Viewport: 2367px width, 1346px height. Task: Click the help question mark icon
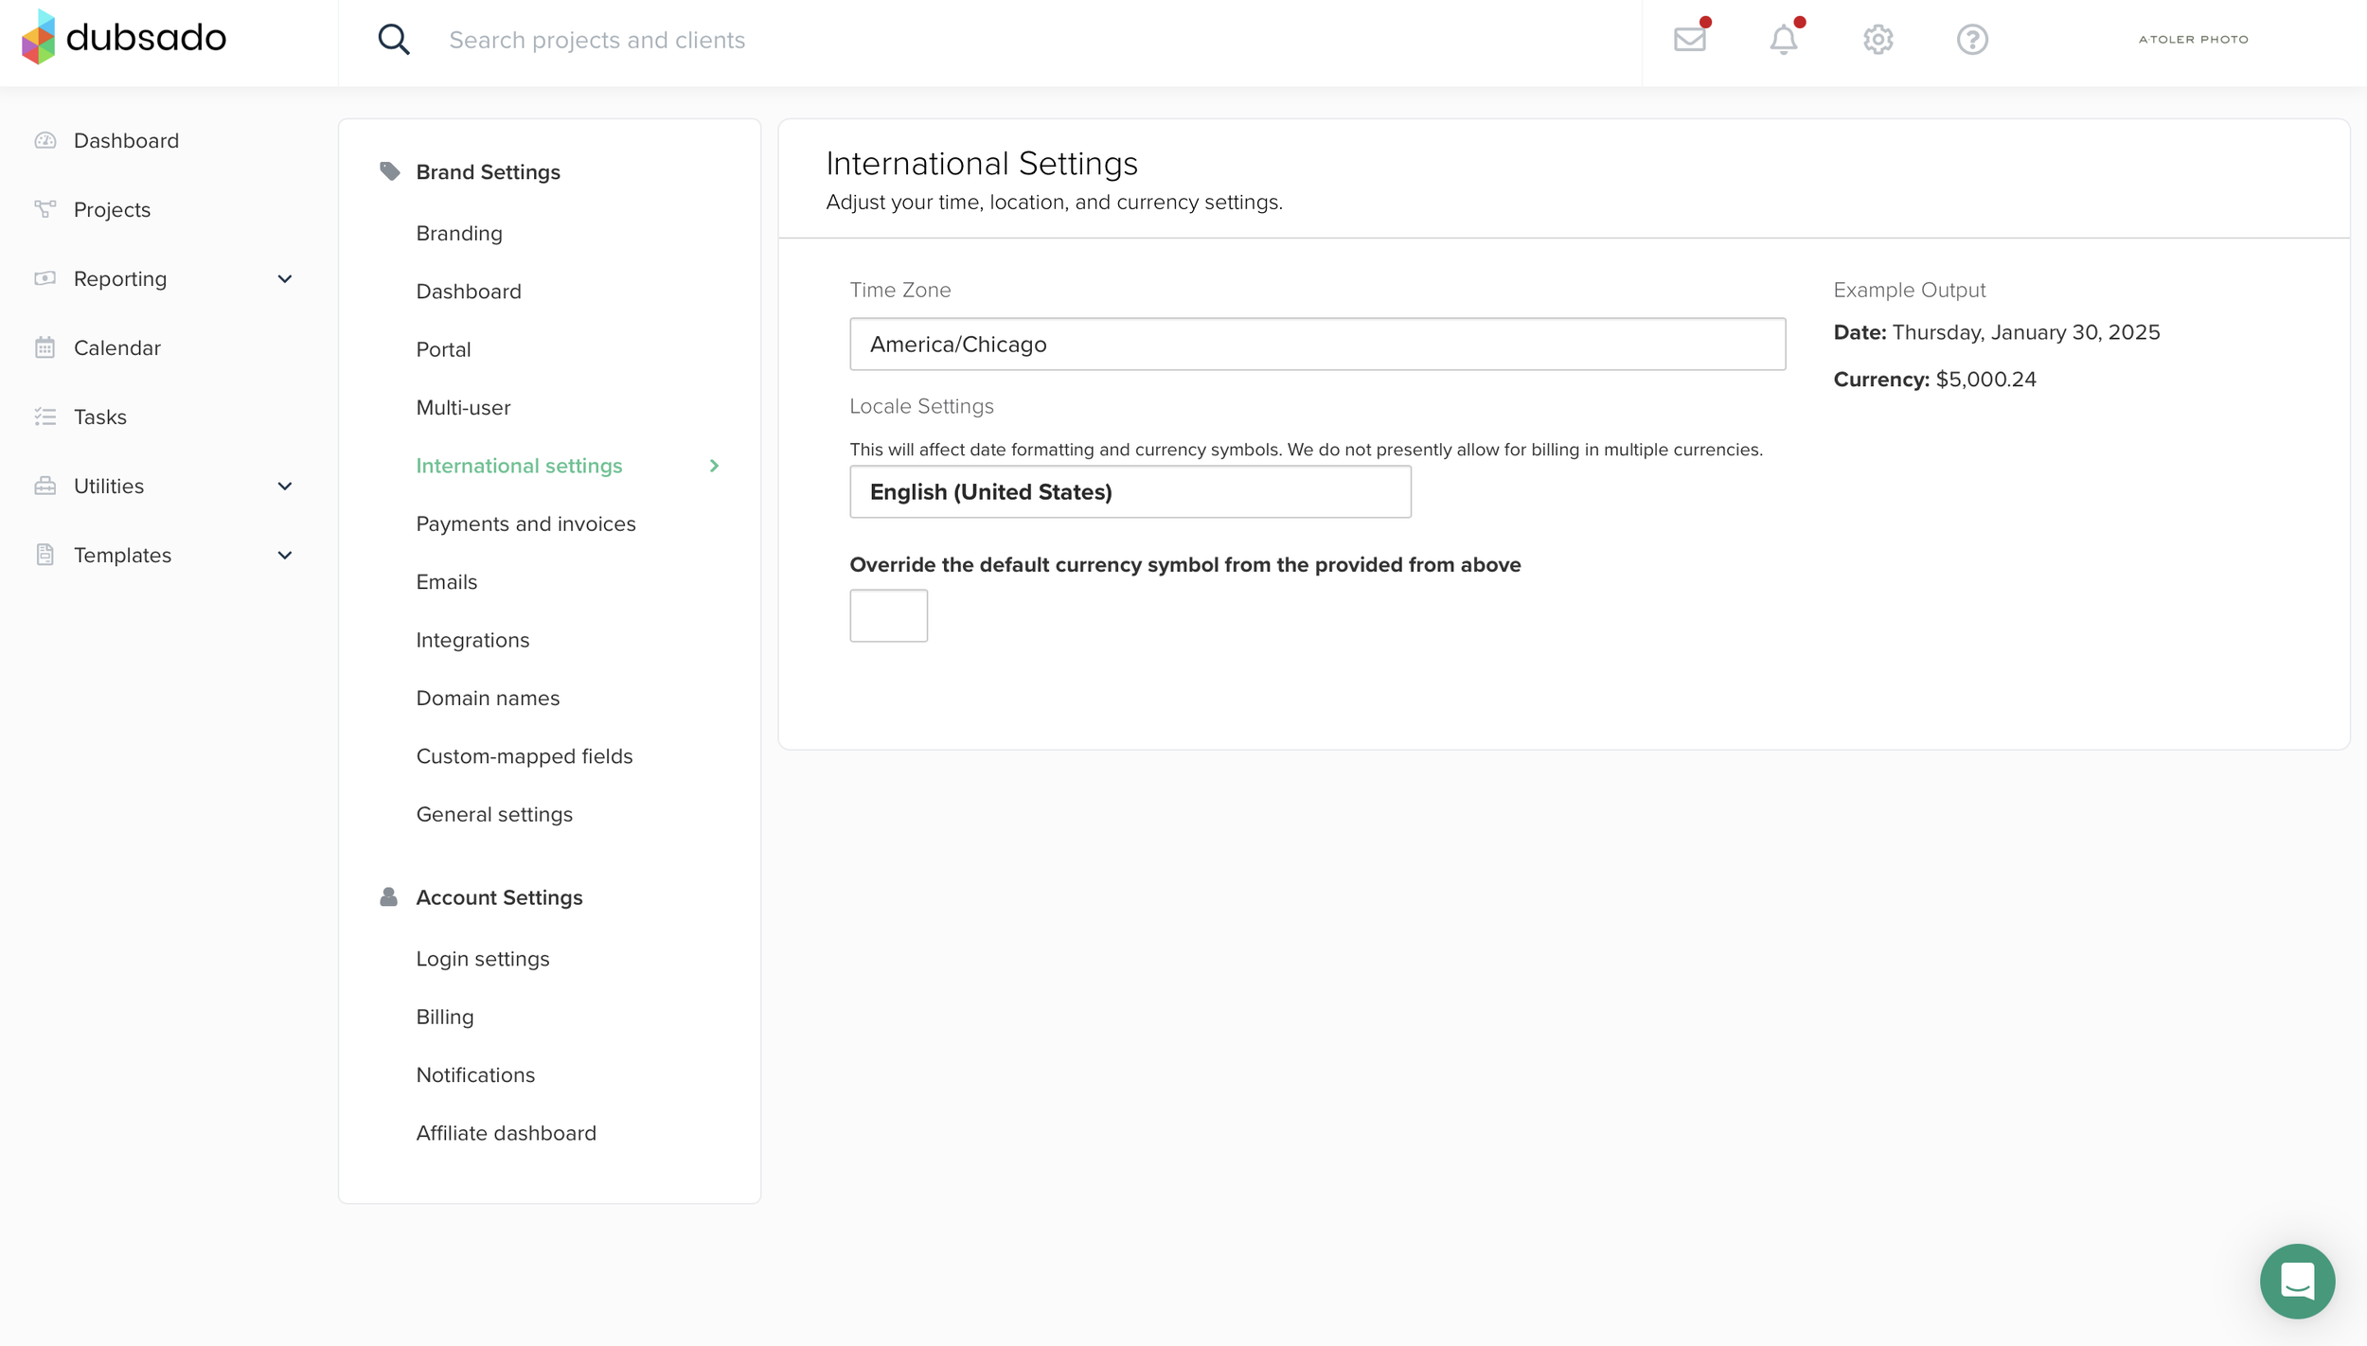[x=1972, y=40]
